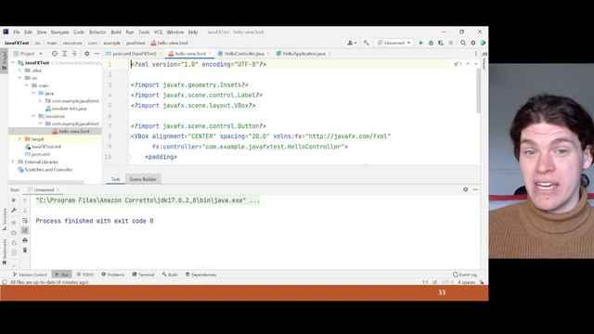
Task: Click the 4 spaces indent status widget
Action: pos(466,282)
